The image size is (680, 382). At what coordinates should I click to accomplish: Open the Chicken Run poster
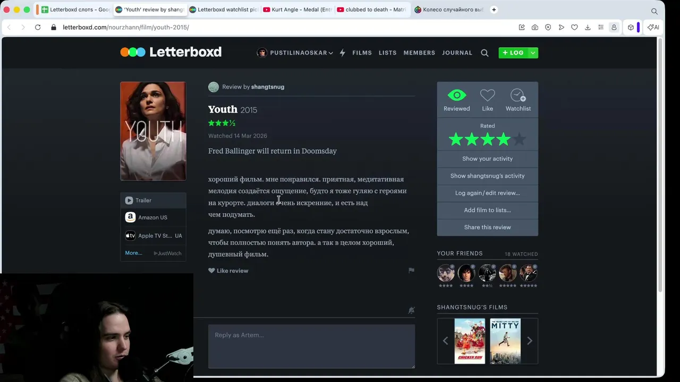[x=470, y=341]
